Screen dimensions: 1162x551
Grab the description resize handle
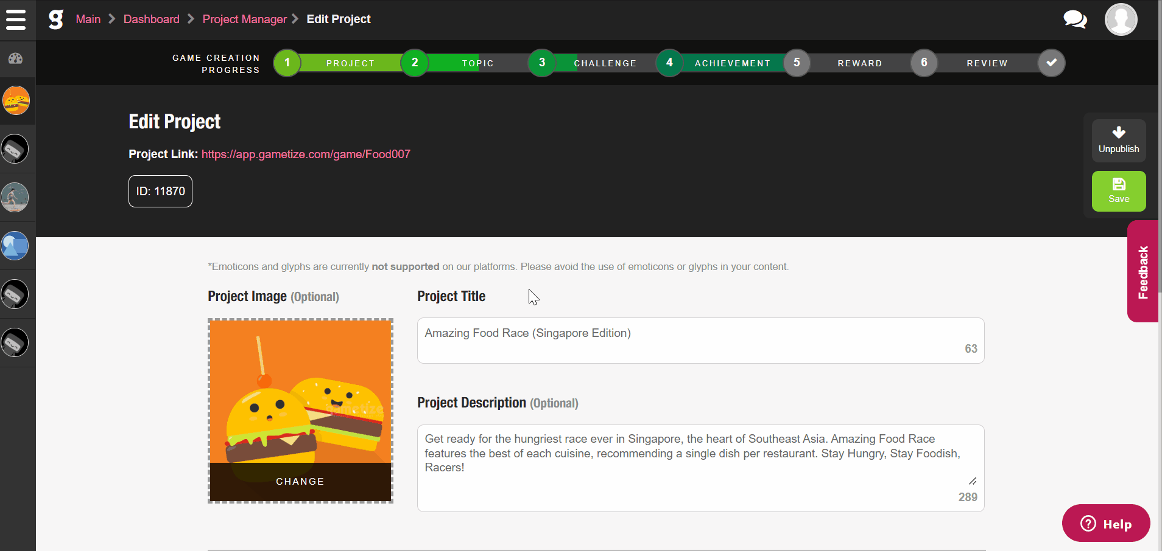coord(973,481)
